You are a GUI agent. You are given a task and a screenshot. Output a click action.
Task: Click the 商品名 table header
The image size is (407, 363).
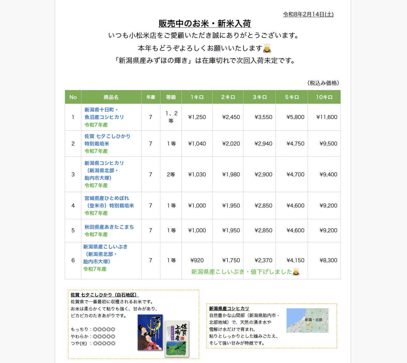[111, 97]
